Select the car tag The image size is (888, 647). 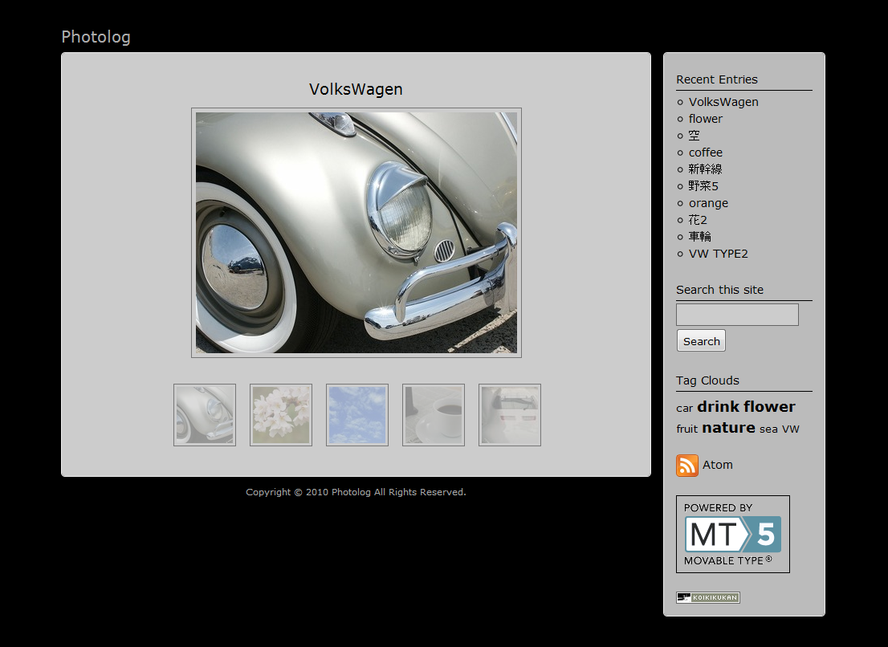tap(684, 408)
